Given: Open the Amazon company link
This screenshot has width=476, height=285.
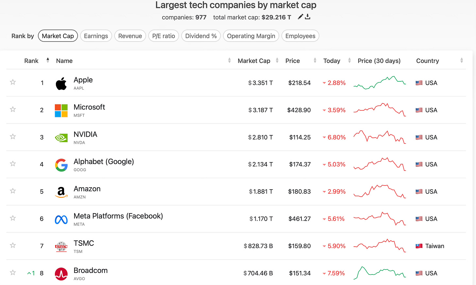Looking at the screenshot, I should pos(87,189).
